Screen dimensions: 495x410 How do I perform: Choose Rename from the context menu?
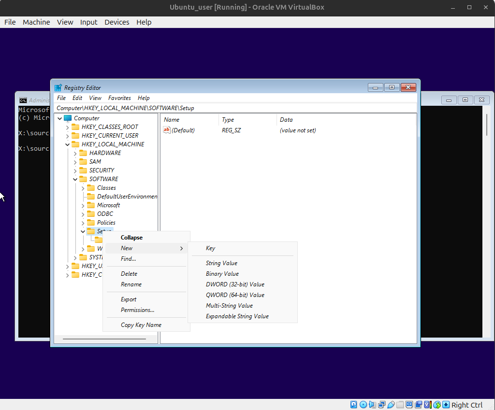tap(146, 284)
